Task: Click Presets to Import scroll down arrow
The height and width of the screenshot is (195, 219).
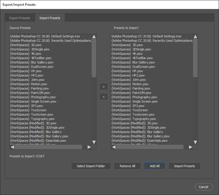Action: pyautogui.click(x=196, y=142)
